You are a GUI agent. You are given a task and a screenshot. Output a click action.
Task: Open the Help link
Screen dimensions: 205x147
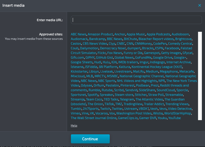pyautogui.click(x=74, y=126)
